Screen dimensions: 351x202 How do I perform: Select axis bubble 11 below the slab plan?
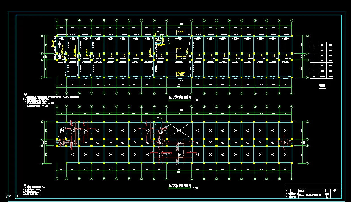pos(192,179)
